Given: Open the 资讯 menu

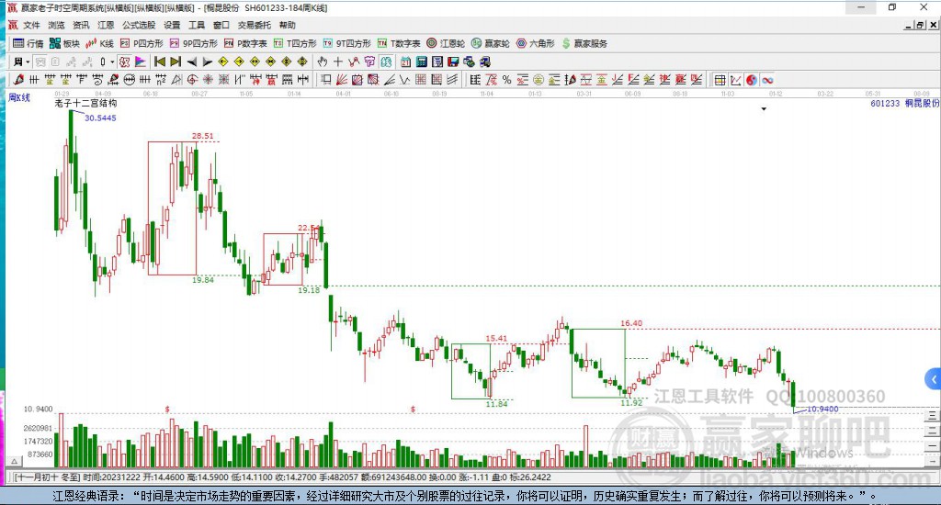Looking at the screenshot, I should click(81, 25).
